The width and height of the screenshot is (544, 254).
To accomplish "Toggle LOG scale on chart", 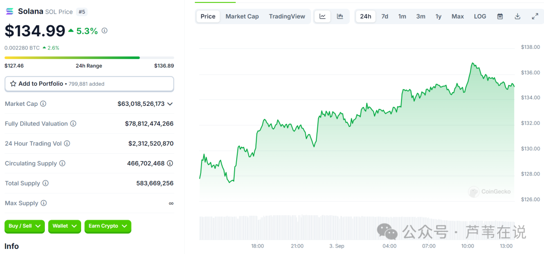I will pyautogui.click(x=480, y=17).
